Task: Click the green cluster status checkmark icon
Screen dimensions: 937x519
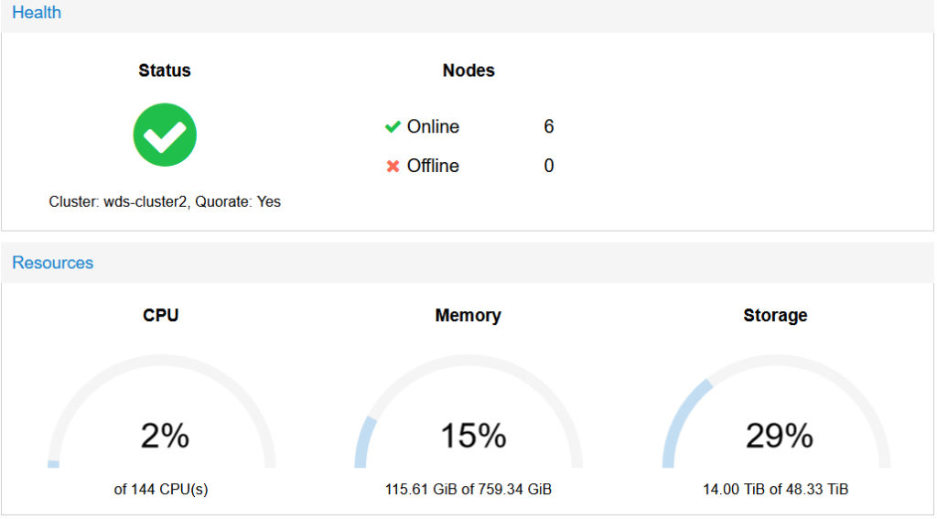Action: (165, 135)
